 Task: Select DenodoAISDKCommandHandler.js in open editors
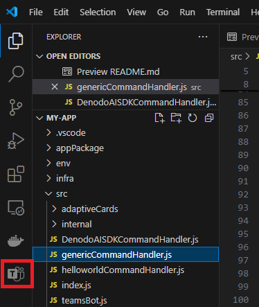pyautogui.click(x=125, y=102)
